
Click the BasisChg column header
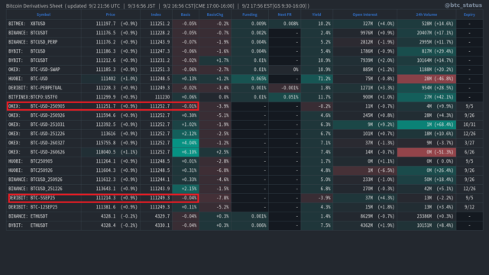point(215,15)
